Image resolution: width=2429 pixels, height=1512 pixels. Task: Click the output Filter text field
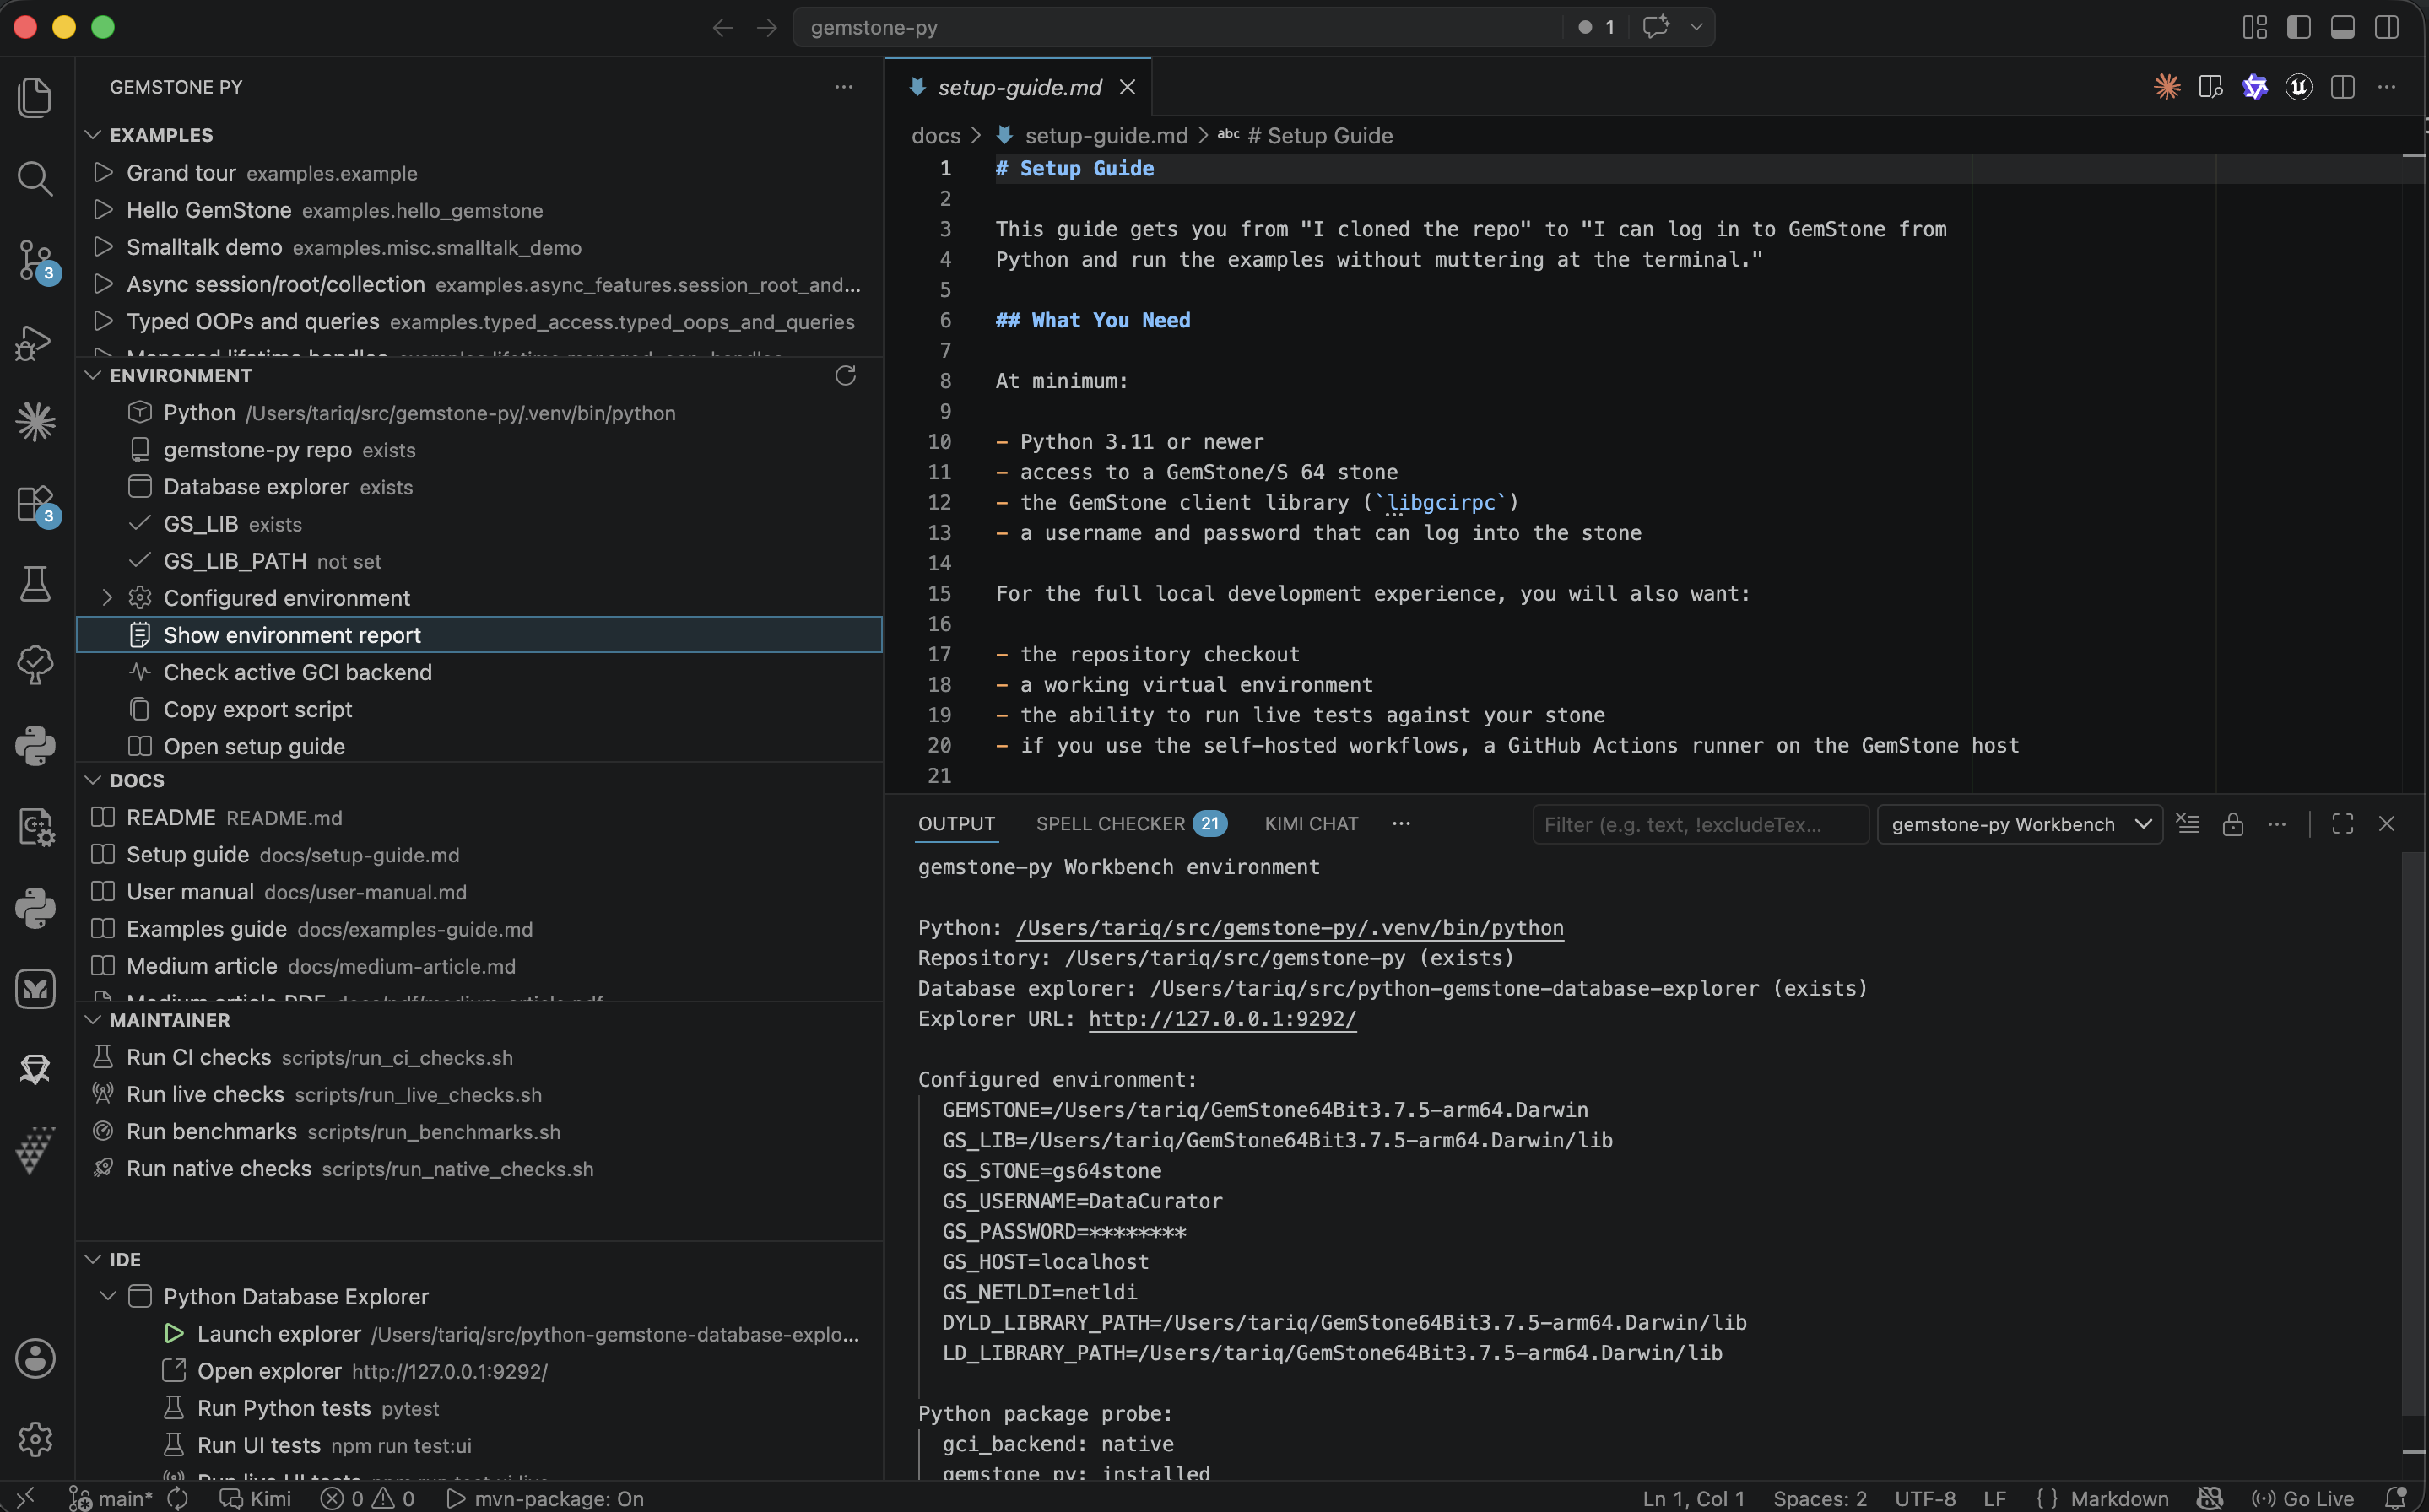point(1700,824)
